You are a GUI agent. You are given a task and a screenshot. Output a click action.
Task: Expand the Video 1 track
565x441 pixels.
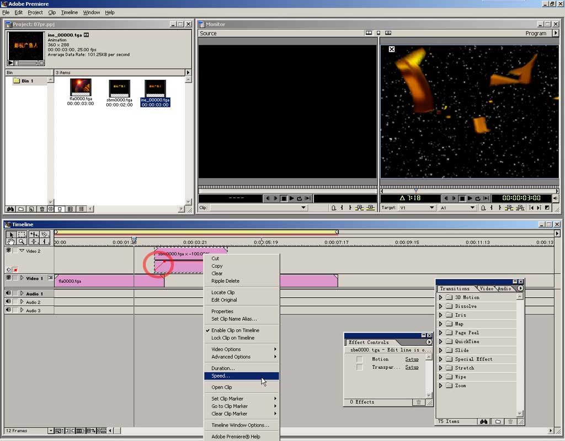point(22,278)
